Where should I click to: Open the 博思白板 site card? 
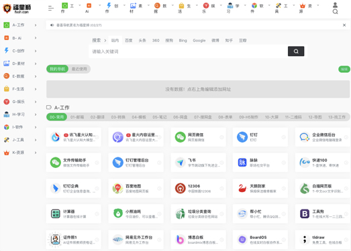point(199,240)
